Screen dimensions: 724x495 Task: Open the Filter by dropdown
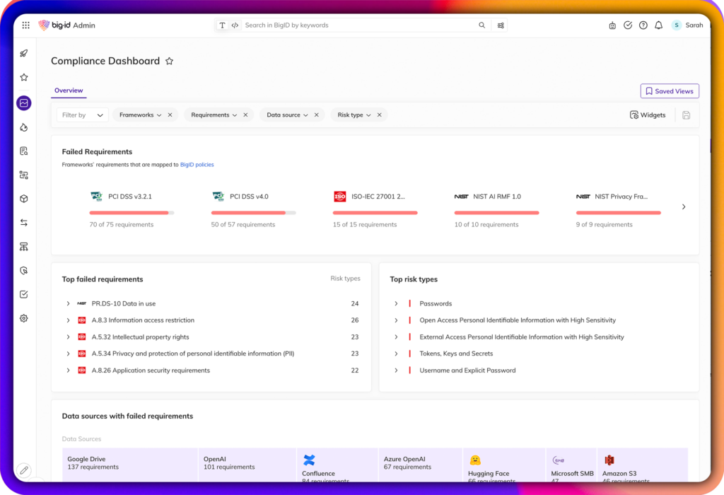pyautogui.click(x=83, y=115)
